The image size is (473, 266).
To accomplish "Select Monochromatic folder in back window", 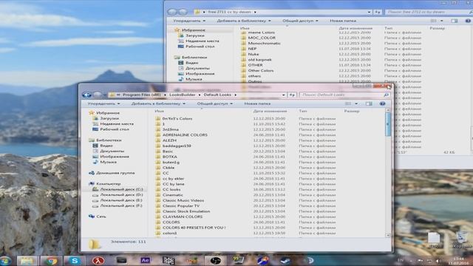I will click(264, 44).
